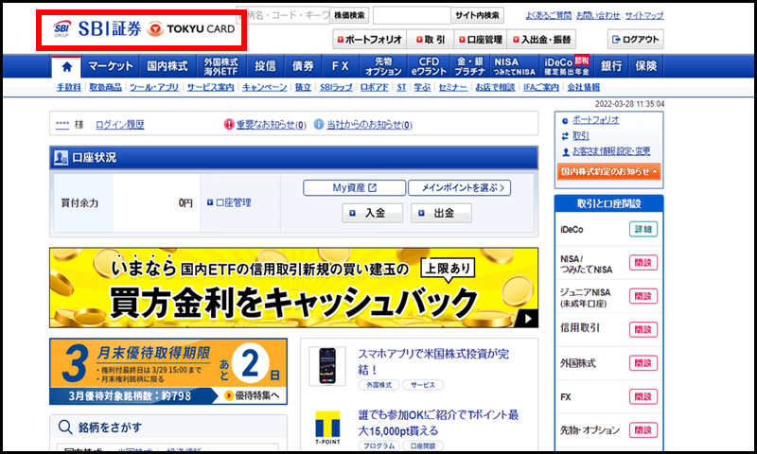
Task: Go to the home icon tab
Action: 66,66
